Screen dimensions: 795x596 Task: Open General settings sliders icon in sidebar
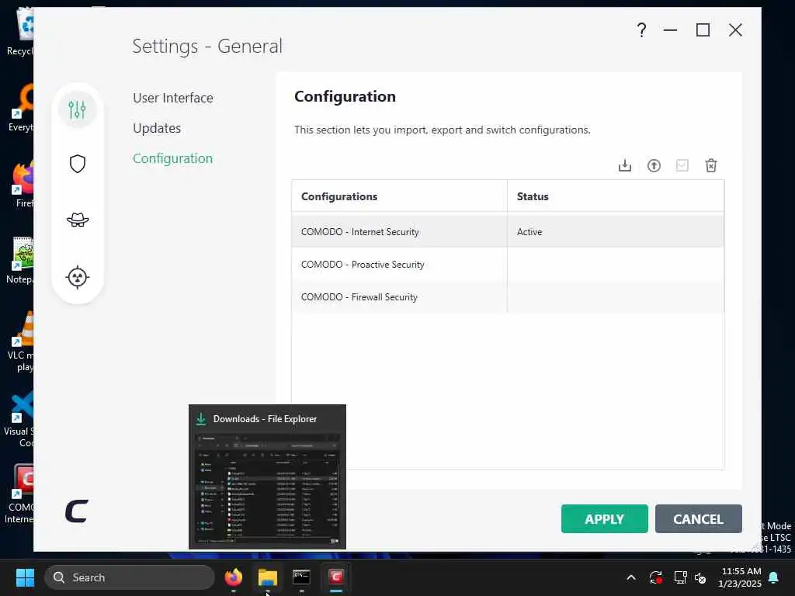click(x=77, y=109)
